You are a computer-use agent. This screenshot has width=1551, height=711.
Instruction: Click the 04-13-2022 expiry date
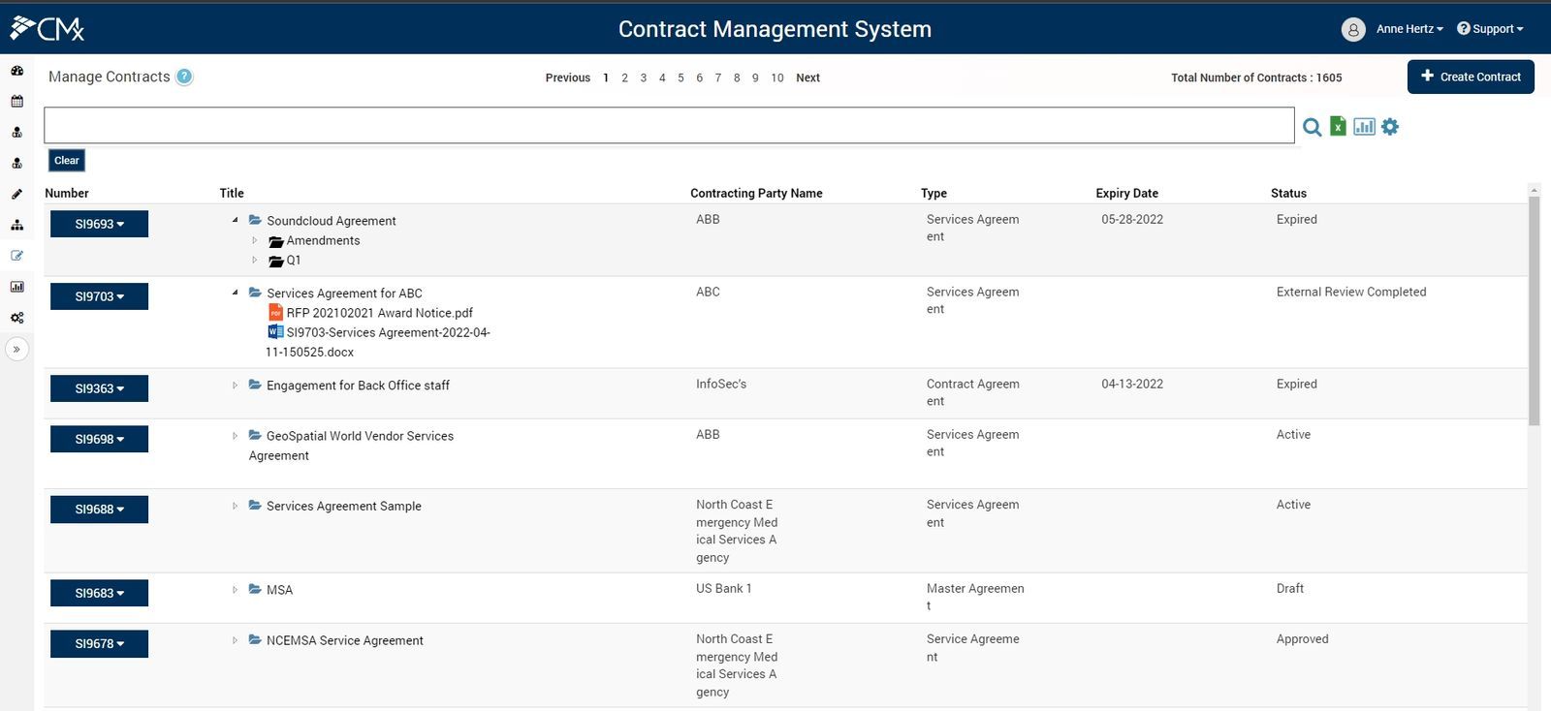1132,384
